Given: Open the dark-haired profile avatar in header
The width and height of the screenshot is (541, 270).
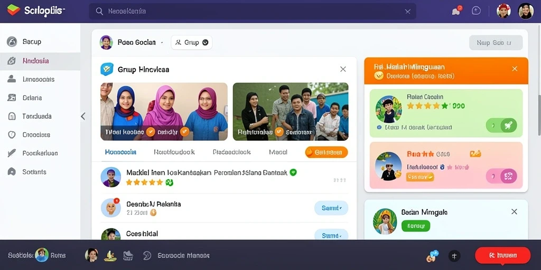Looking at the screenshot, I should coord(526,11).
